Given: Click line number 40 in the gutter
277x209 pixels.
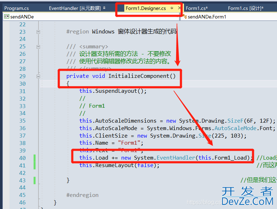Looking at the screenshot, I should (22, 158).
